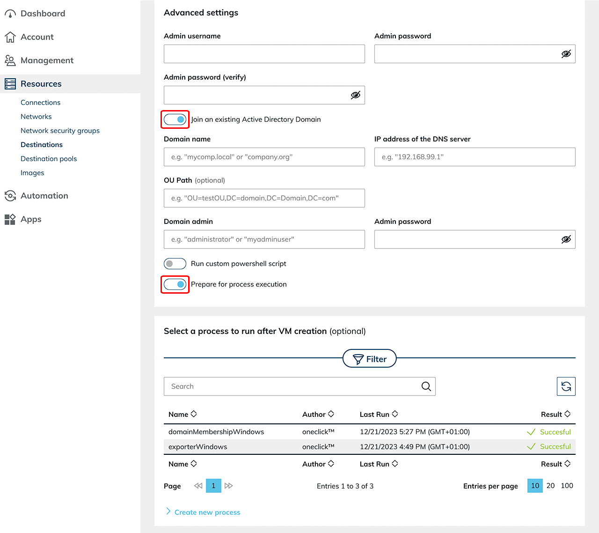This screenshot has width=599, height=533.
Task: Open the Dashboard gauge icon
Action: point(10,14)
